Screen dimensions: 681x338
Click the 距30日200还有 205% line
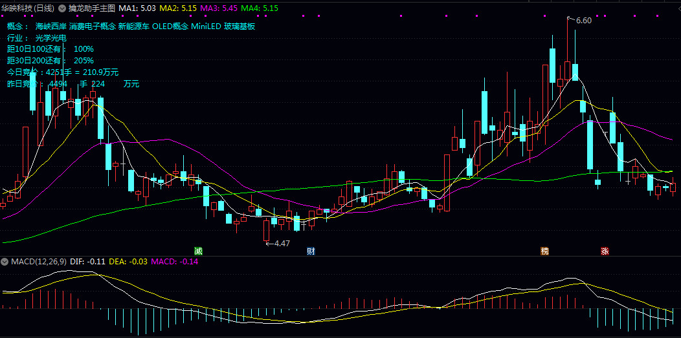coord(50,60)
